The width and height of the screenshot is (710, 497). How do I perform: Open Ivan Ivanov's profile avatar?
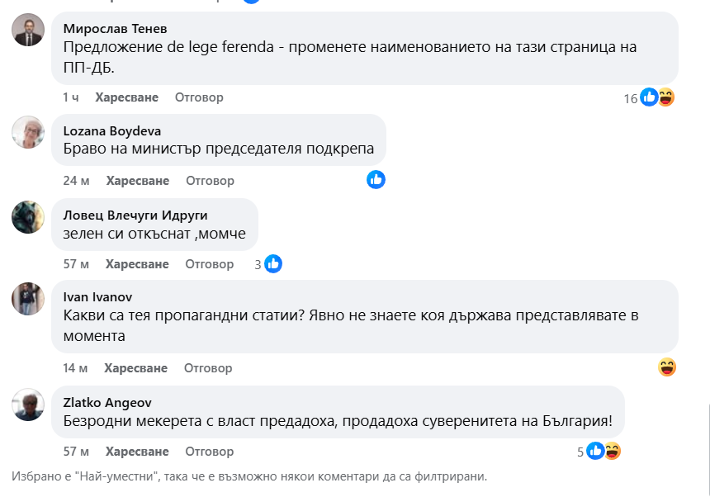tap(29, 299)
